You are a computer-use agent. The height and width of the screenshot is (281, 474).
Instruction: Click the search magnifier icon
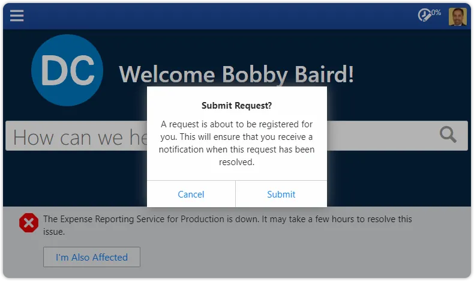point(448,134)
